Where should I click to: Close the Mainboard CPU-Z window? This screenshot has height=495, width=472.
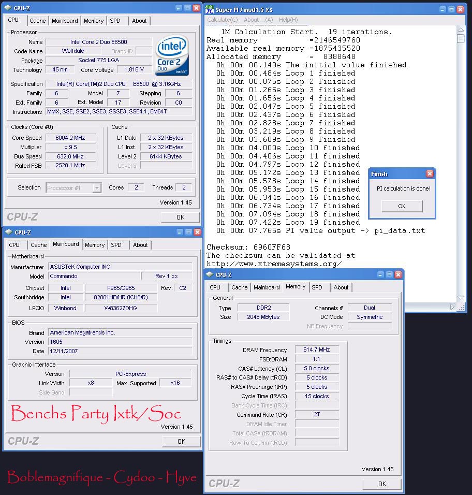pos(197,232)
